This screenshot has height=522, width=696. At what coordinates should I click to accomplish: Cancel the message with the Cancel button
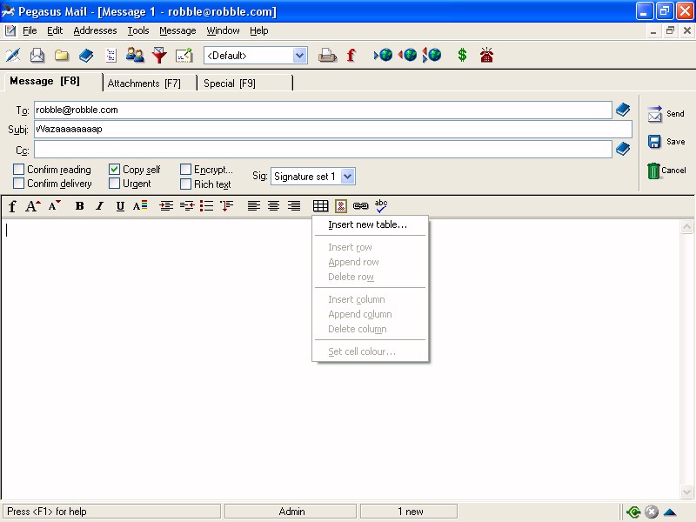(x=666, y=171)
